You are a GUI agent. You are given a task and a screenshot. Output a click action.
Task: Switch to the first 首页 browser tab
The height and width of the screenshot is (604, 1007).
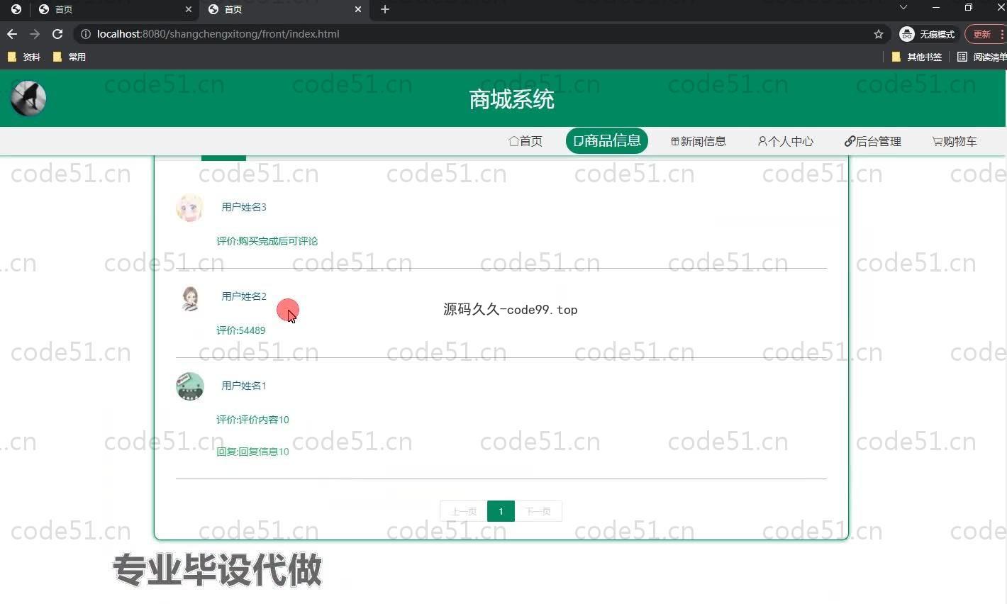[113, 9]
